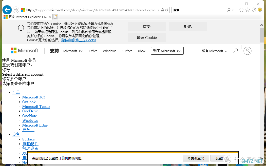Open the Tools gear icon
The image size is (266, 166).
tap(254, 10)
